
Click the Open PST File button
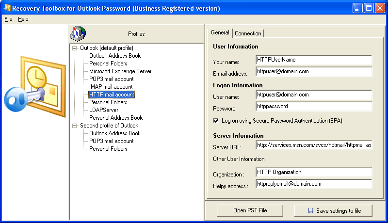tap(249, 210)
